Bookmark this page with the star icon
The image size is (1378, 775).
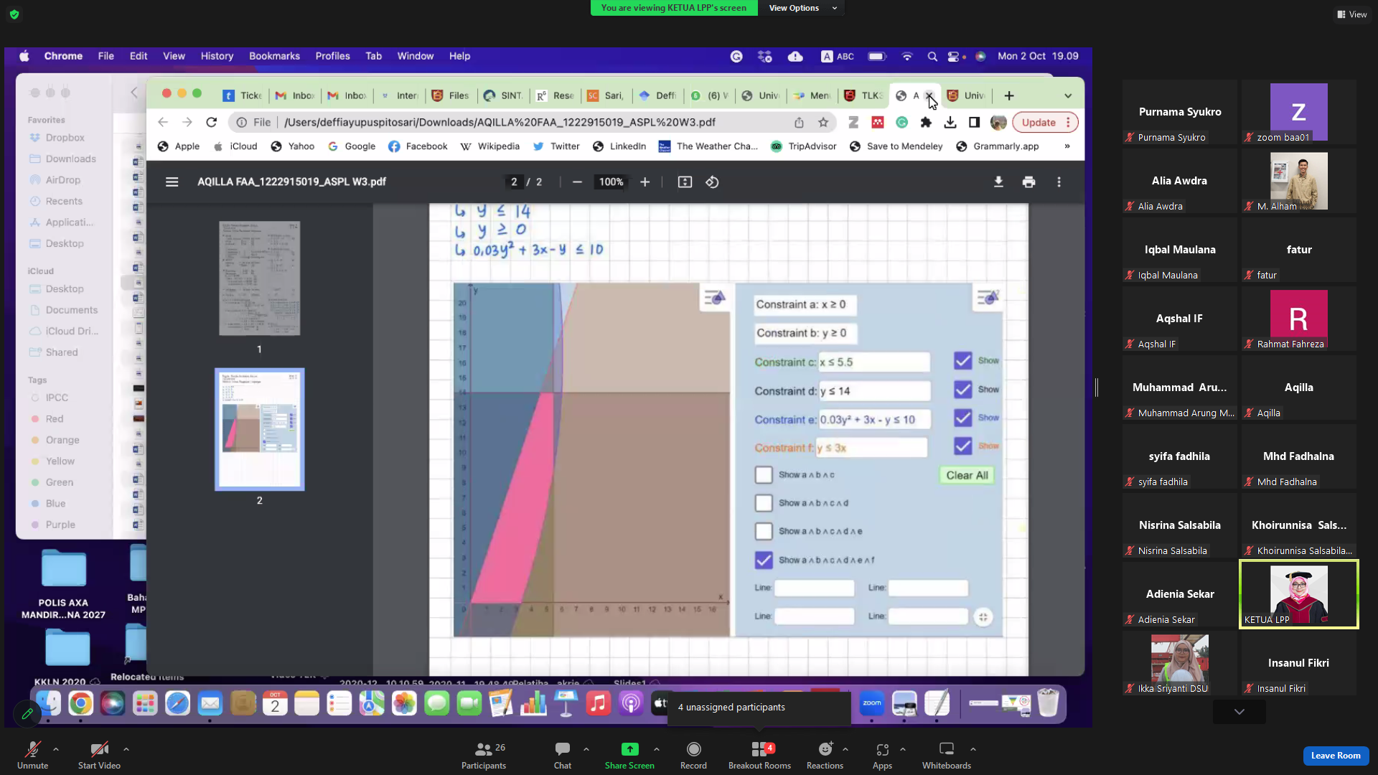click(823, 123)
